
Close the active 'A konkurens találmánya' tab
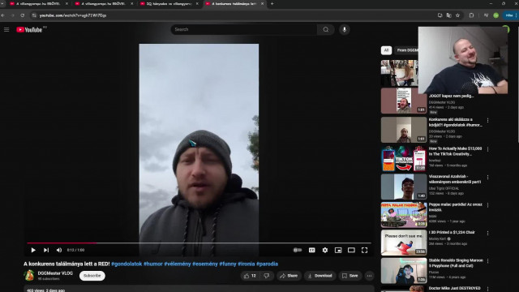coord(262,3)
